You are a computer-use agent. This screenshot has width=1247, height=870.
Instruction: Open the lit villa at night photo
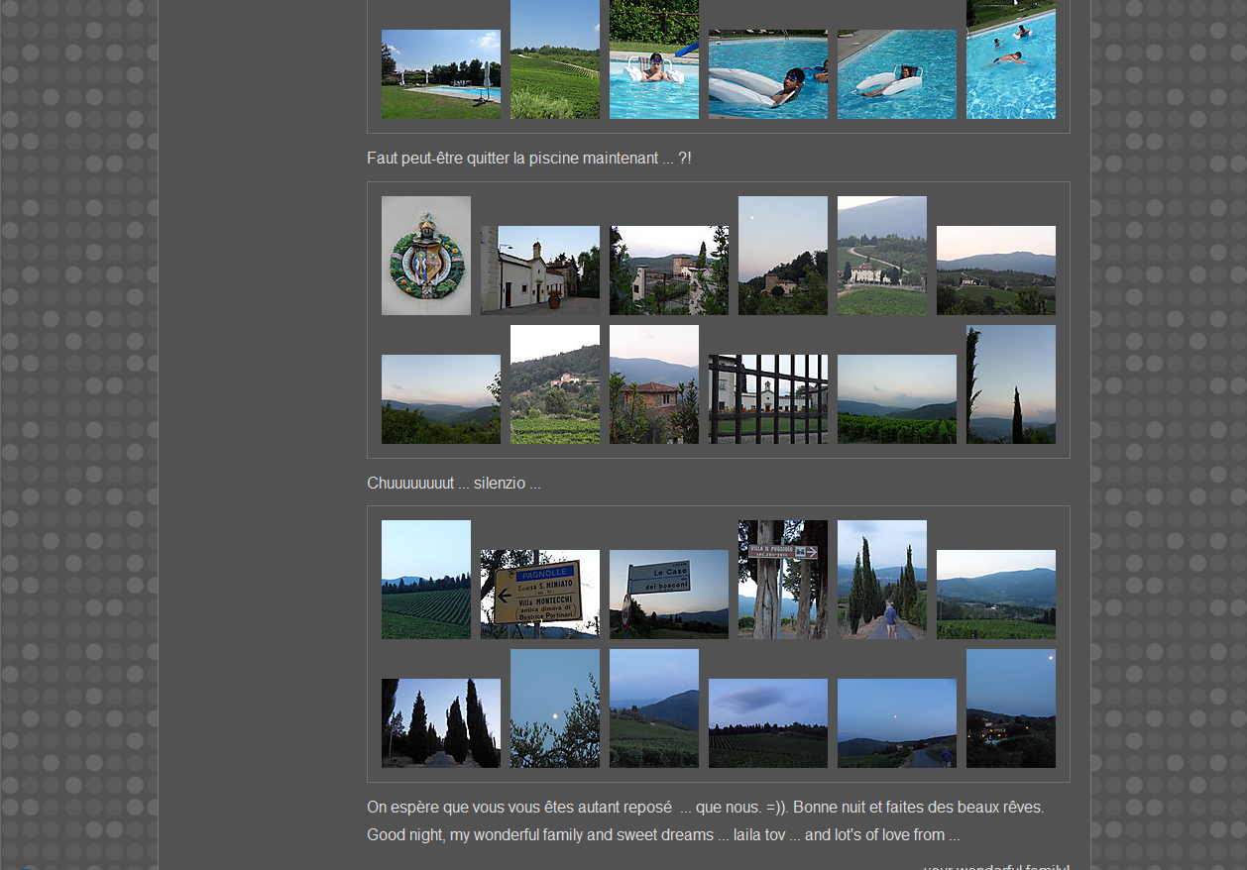click(1011, 707)
